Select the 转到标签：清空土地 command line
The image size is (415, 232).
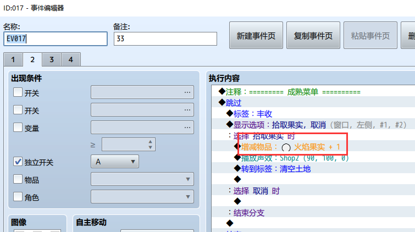click(x=313, y=169)
